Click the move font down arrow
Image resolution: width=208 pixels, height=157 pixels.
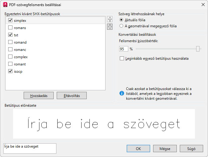(110, 27)
